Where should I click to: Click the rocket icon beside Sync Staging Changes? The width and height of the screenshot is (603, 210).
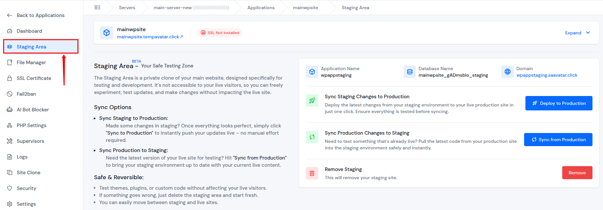pos(312,101)
